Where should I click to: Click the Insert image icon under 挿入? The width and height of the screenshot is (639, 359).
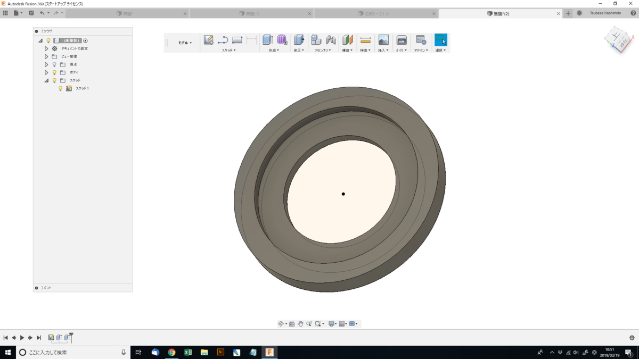tap(383, 40)
